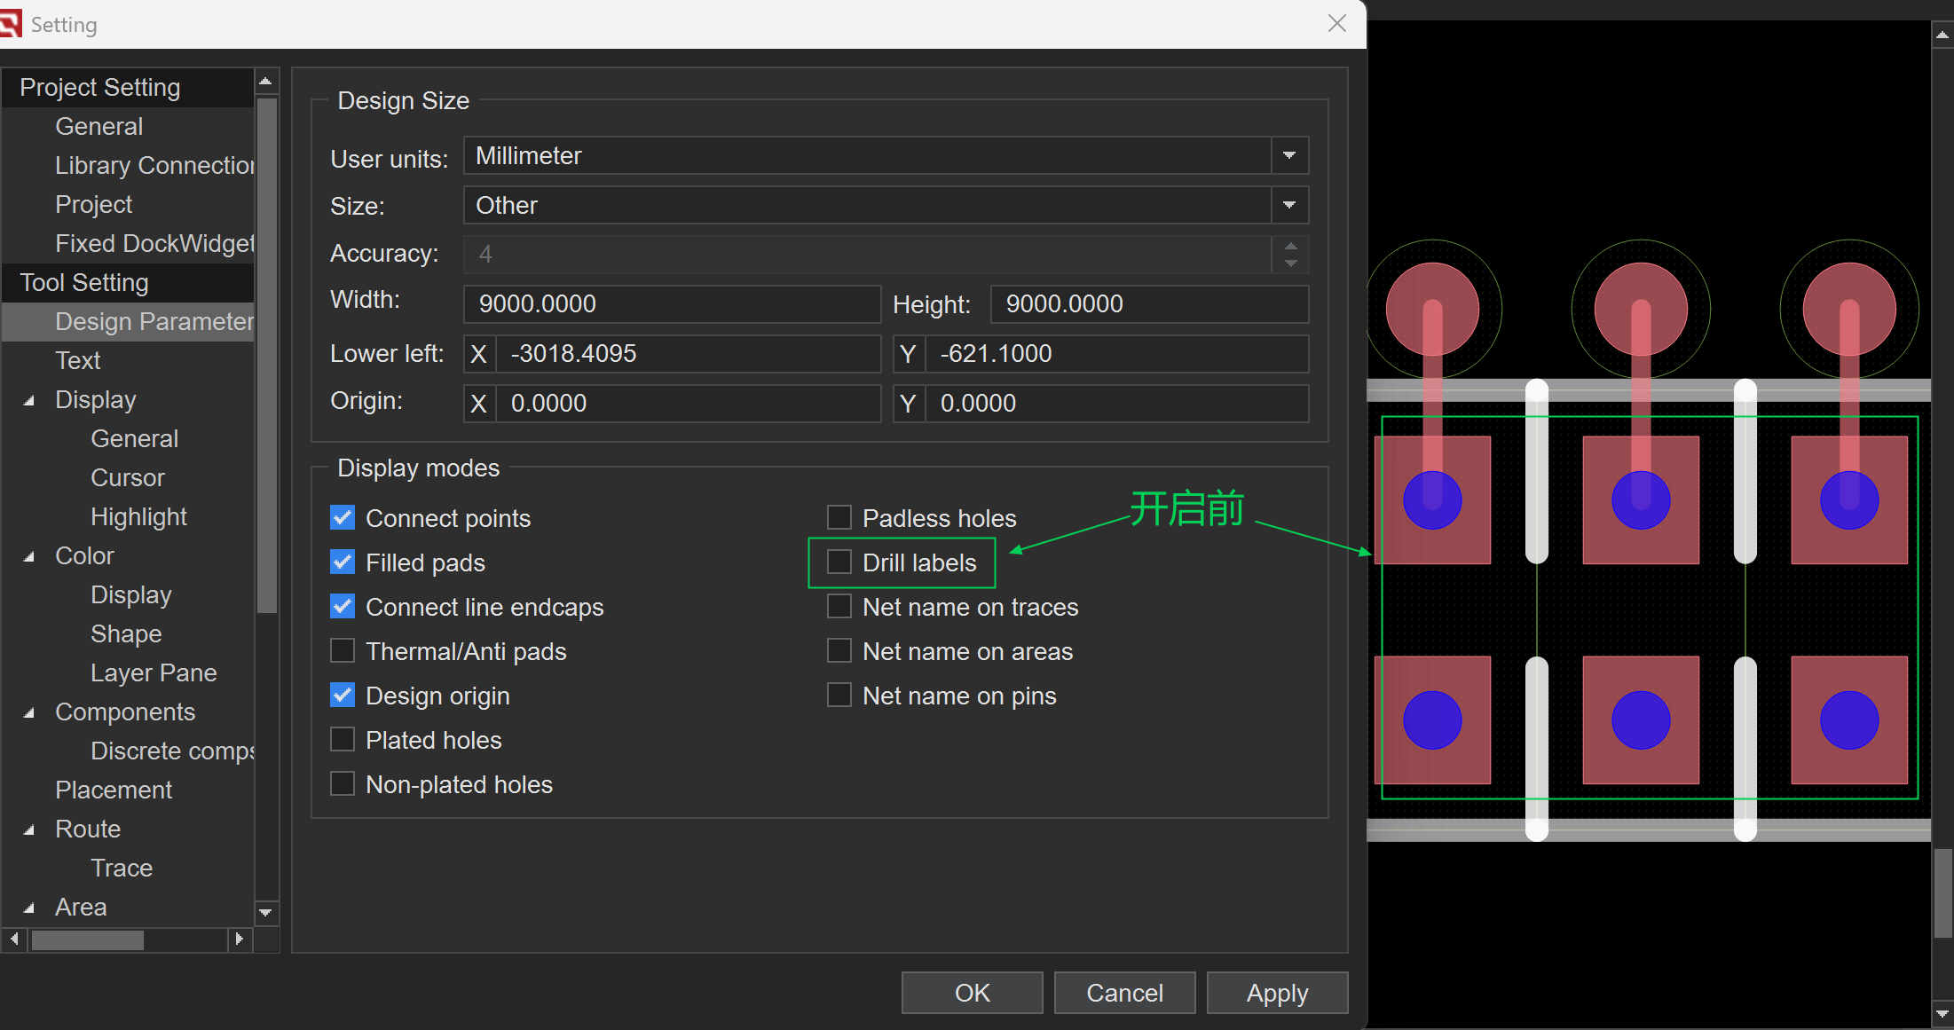This screenshot has height=1030, width=1954.
Task: Click the canvas scroll up arrow
Action: [x=1942, y=35]
